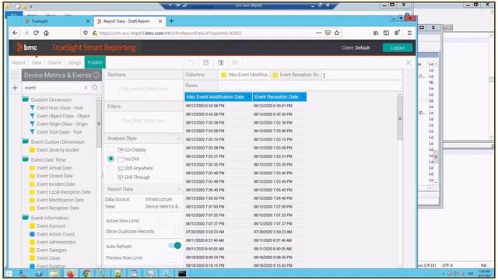Click the undo arrow in report toolbar
498x280 pixels.
[x=191, y=62]
